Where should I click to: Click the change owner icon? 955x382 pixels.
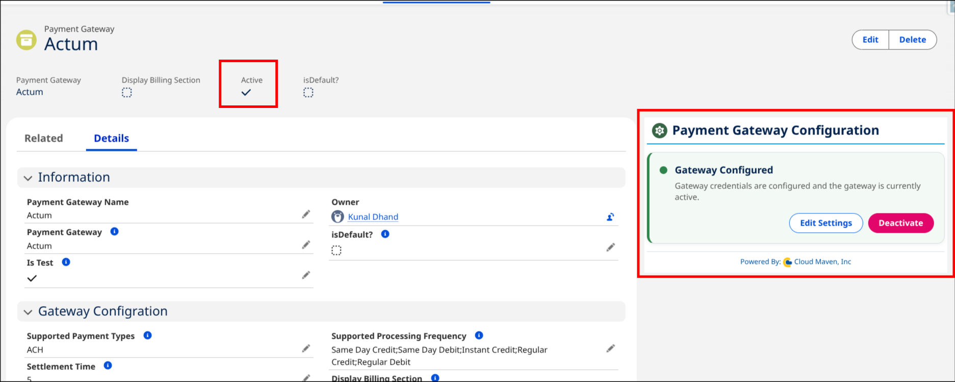(610, 217)
